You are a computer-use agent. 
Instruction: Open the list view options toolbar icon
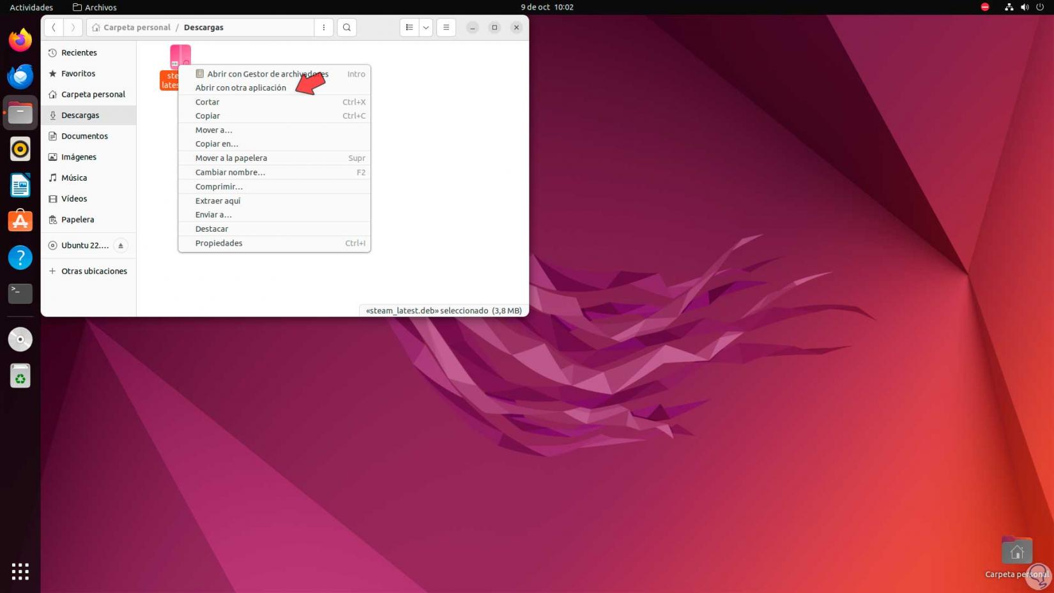click(409, 27)
